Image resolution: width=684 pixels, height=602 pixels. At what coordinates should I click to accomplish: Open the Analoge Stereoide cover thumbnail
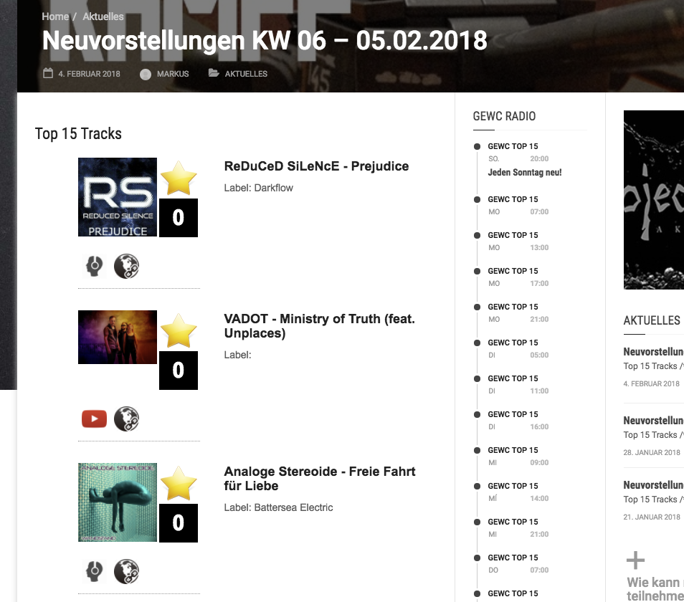(118, 502)
